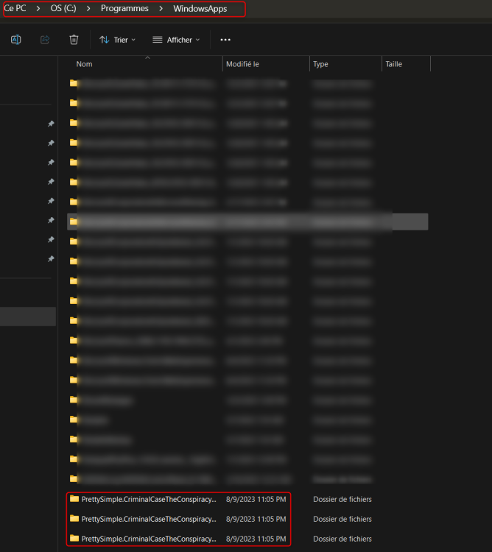Open the Afficher view dropdown

(x=176, y=40)
